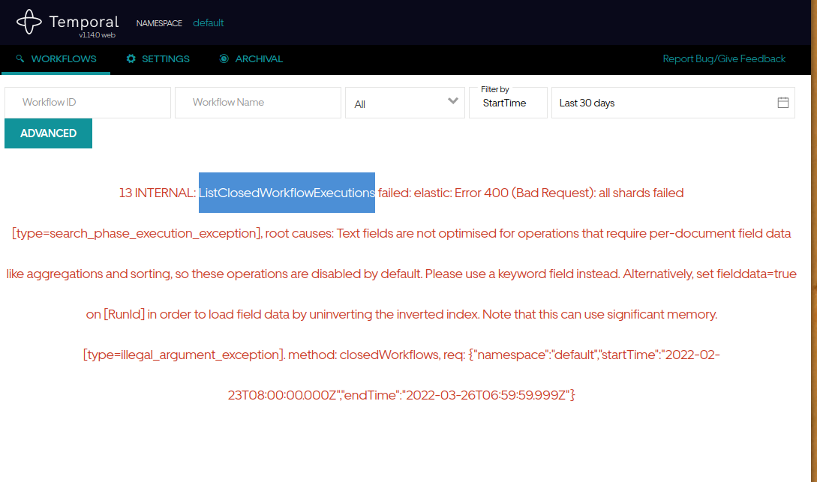This screenshot has width=817, height=482.
Task: Switch to the Settings tab
Action: [158, 58]
